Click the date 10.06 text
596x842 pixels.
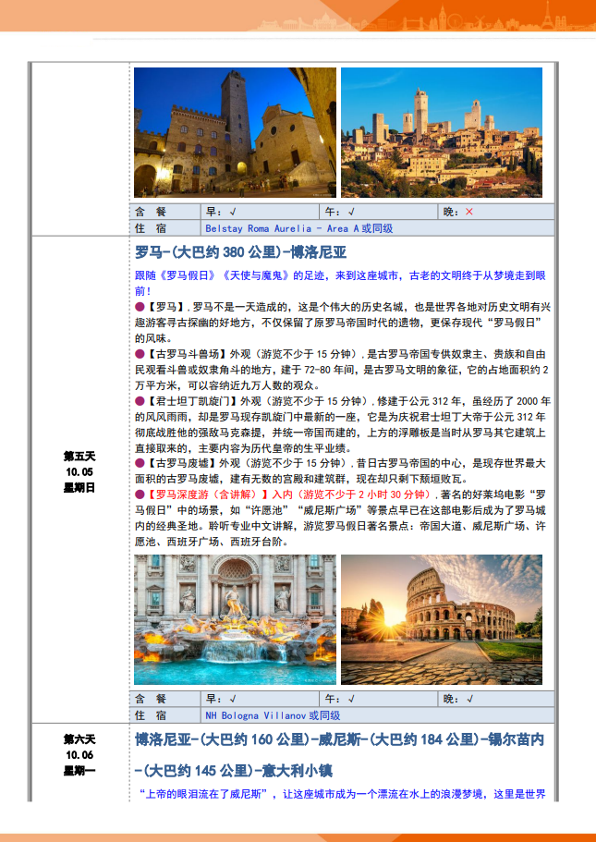coord(79,755)
